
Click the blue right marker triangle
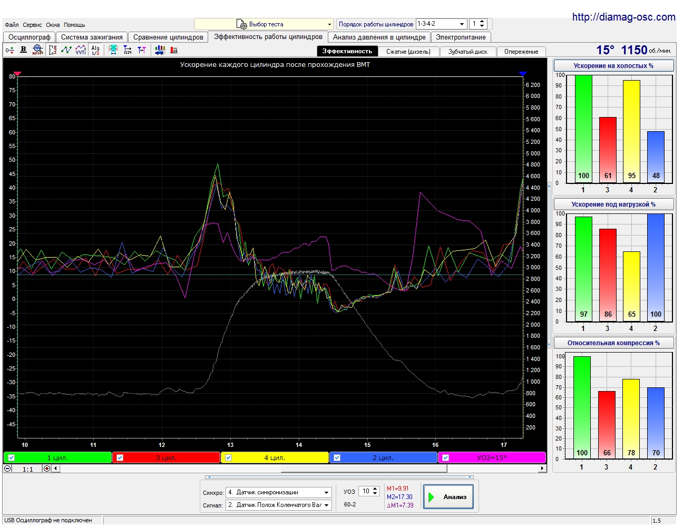523,74
